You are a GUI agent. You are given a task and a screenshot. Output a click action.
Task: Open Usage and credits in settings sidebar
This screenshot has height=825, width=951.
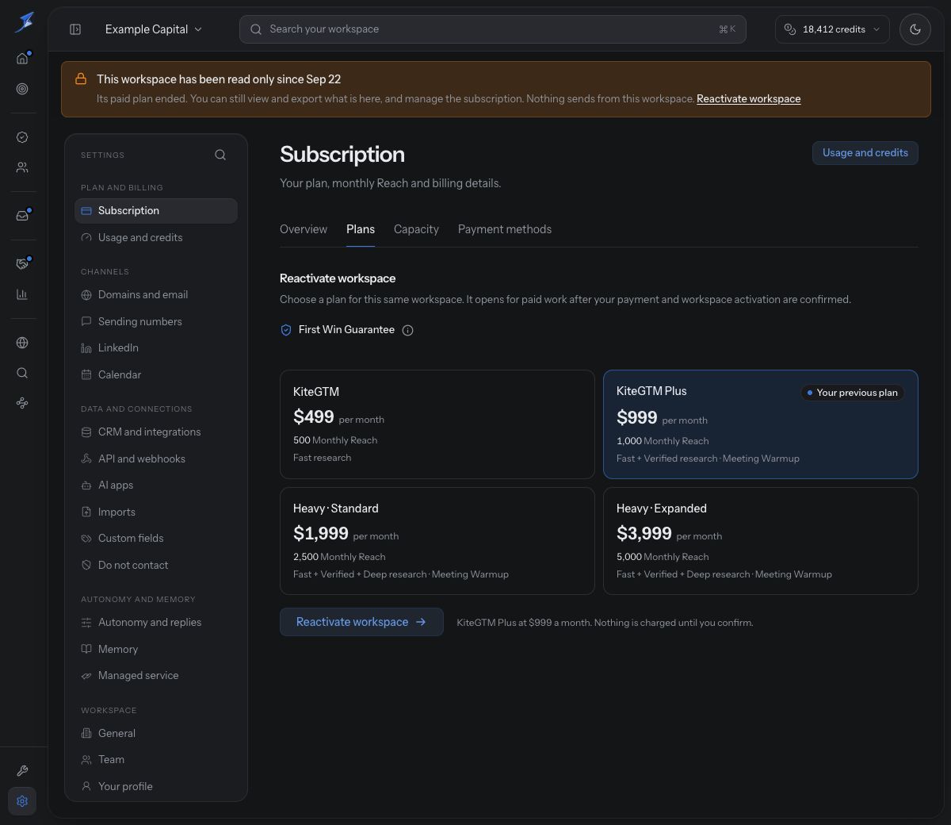[x=156, y=237]
